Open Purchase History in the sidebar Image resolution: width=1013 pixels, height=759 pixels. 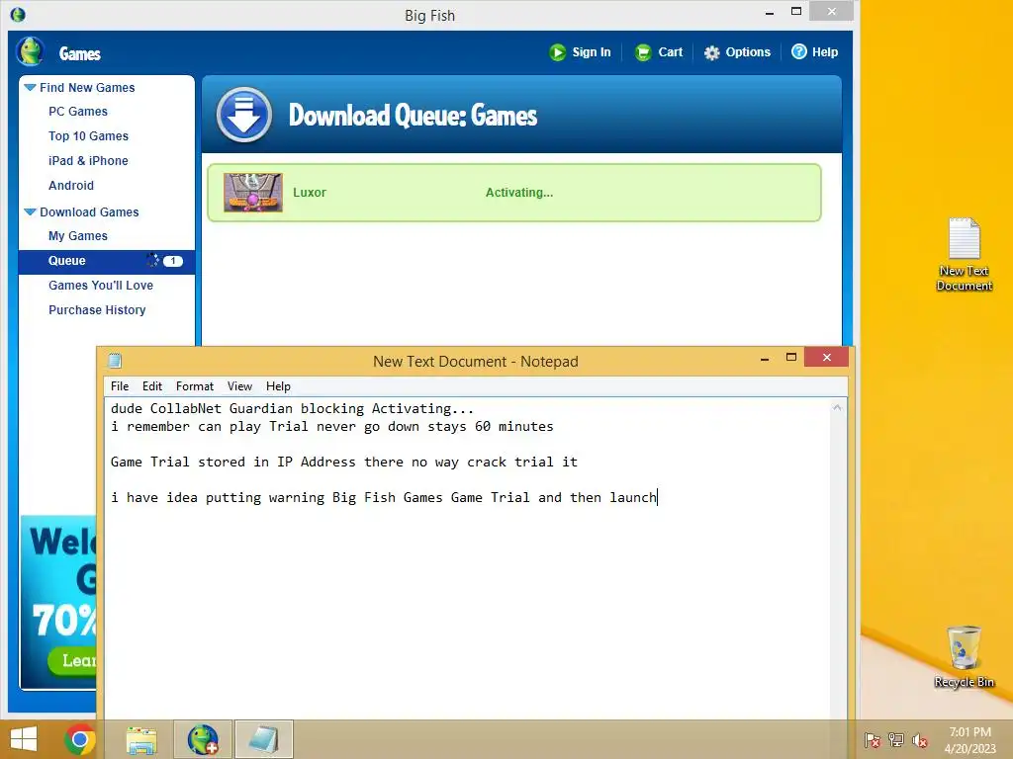point(97,309)
